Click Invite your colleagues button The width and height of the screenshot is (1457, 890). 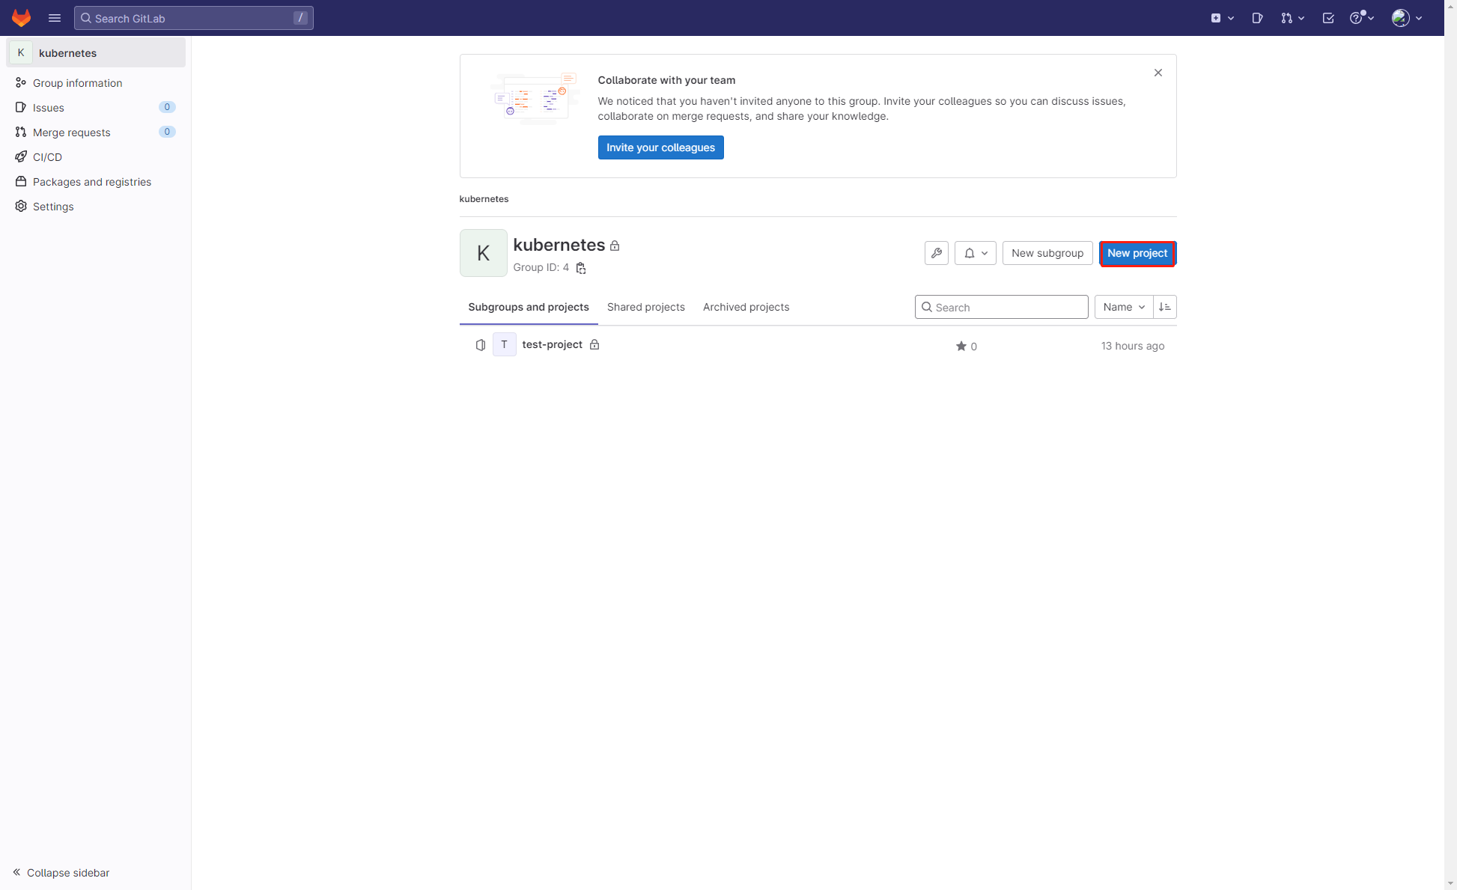[660, 147]
